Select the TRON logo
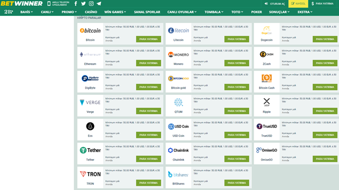Image resolution: width=339 pixels, height=190 pixels. (90, 174)
